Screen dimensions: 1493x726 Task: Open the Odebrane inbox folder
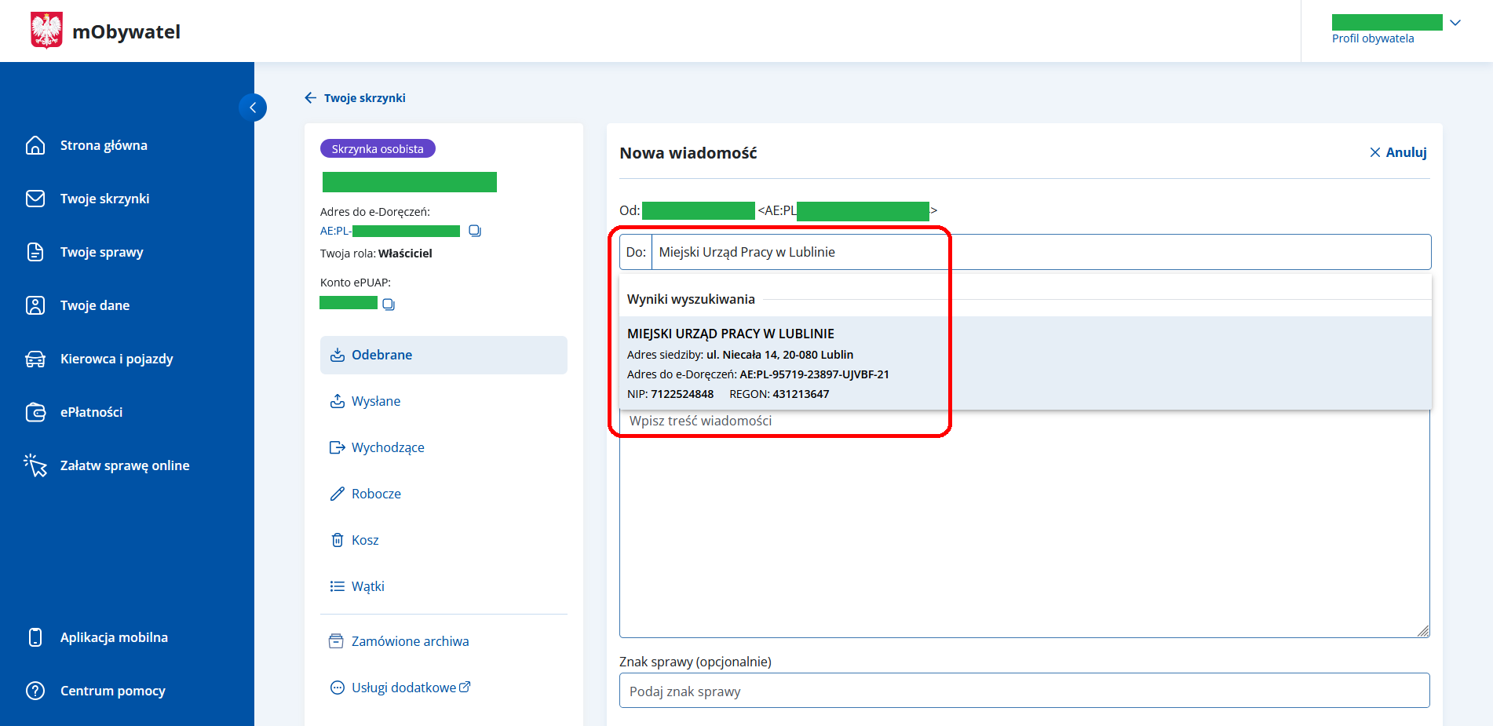[x=381, y=355]
